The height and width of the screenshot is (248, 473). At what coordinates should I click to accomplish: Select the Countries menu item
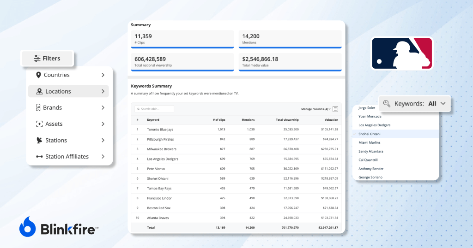coord(68,75)
